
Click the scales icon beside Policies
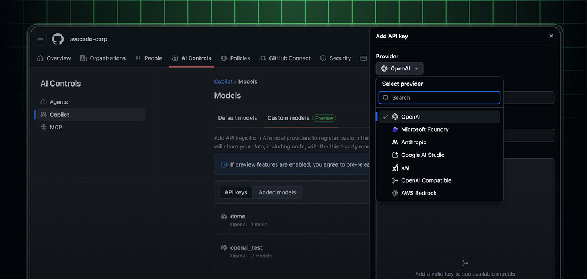pos(224,58)
